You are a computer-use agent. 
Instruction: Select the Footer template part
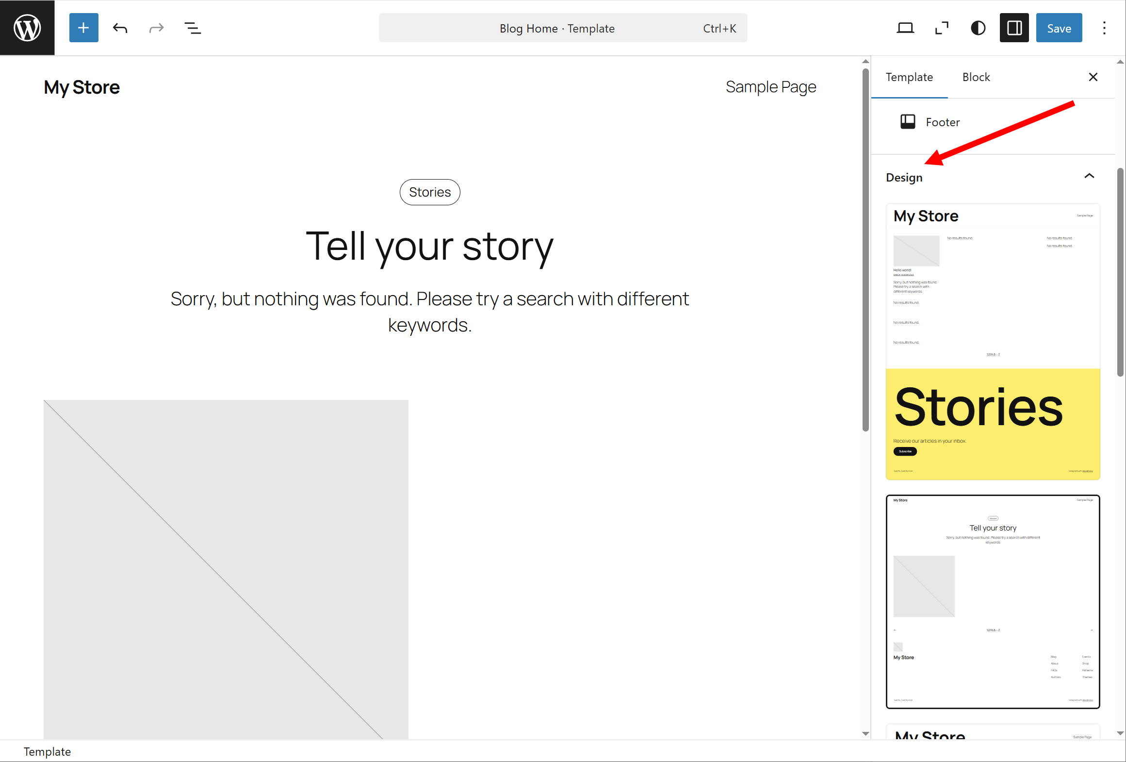[x=942, y=122]
